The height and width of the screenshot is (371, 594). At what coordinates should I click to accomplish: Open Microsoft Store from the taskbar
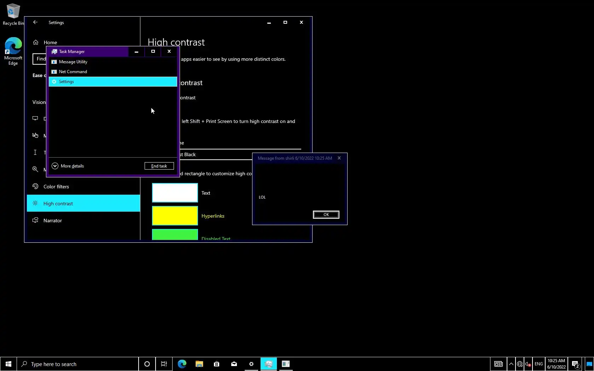217,364
